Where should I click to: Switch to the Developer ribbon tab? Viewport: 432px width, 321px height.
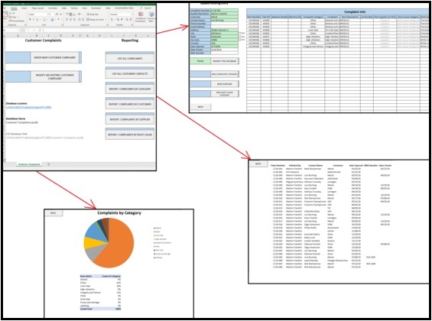point(96,8)
